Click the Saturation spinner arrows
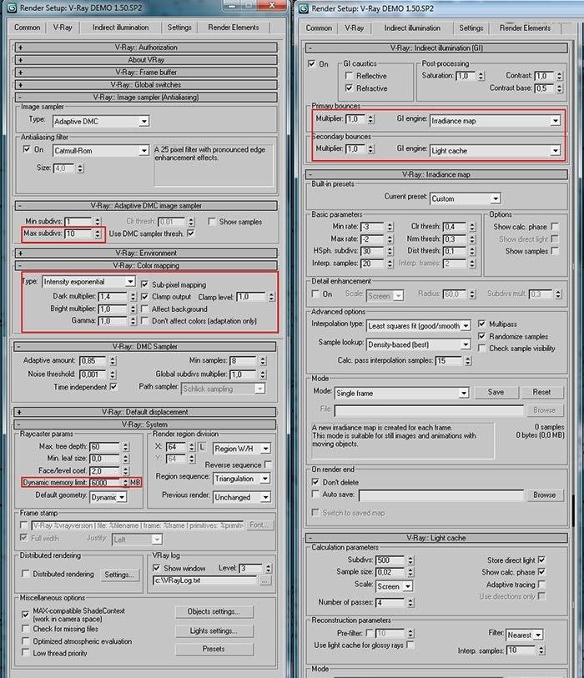Viewport: 584px width, 678px height. tap(481, 76)
